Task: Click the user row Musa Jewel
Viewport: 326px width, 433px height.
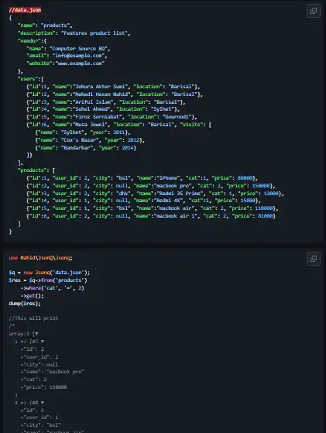Action: [119, 125]
